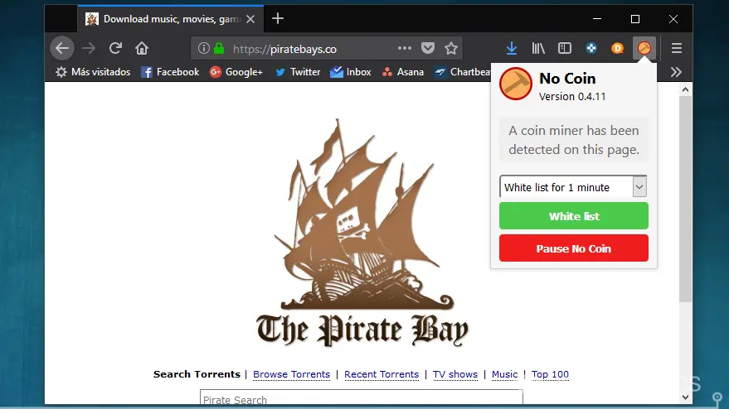Minimize the Firefox window
The image size is (729, 409).
pos(597,19)
